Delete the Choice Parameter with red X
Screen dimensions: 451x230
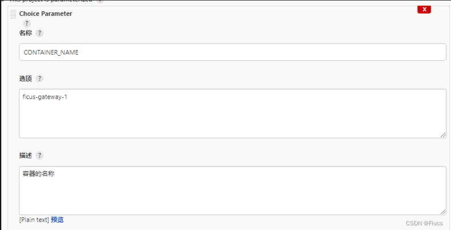click(424, 9)
